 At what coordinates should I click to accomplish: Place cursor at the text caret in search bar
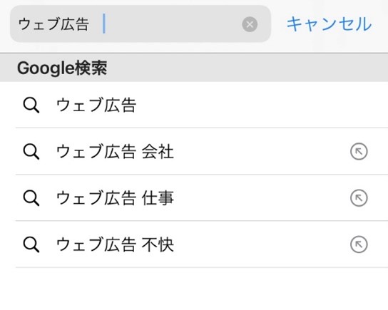[x=104, y=24]
